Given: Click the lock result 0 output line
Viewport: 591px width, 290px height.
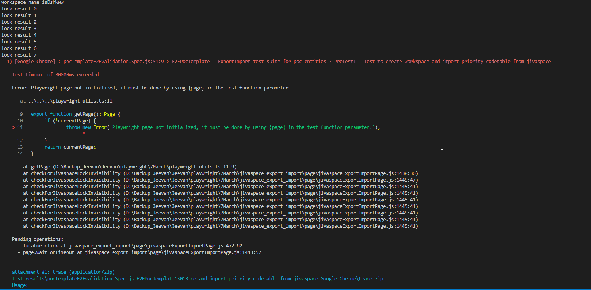Looking at the screenshot, I should 19,9.
